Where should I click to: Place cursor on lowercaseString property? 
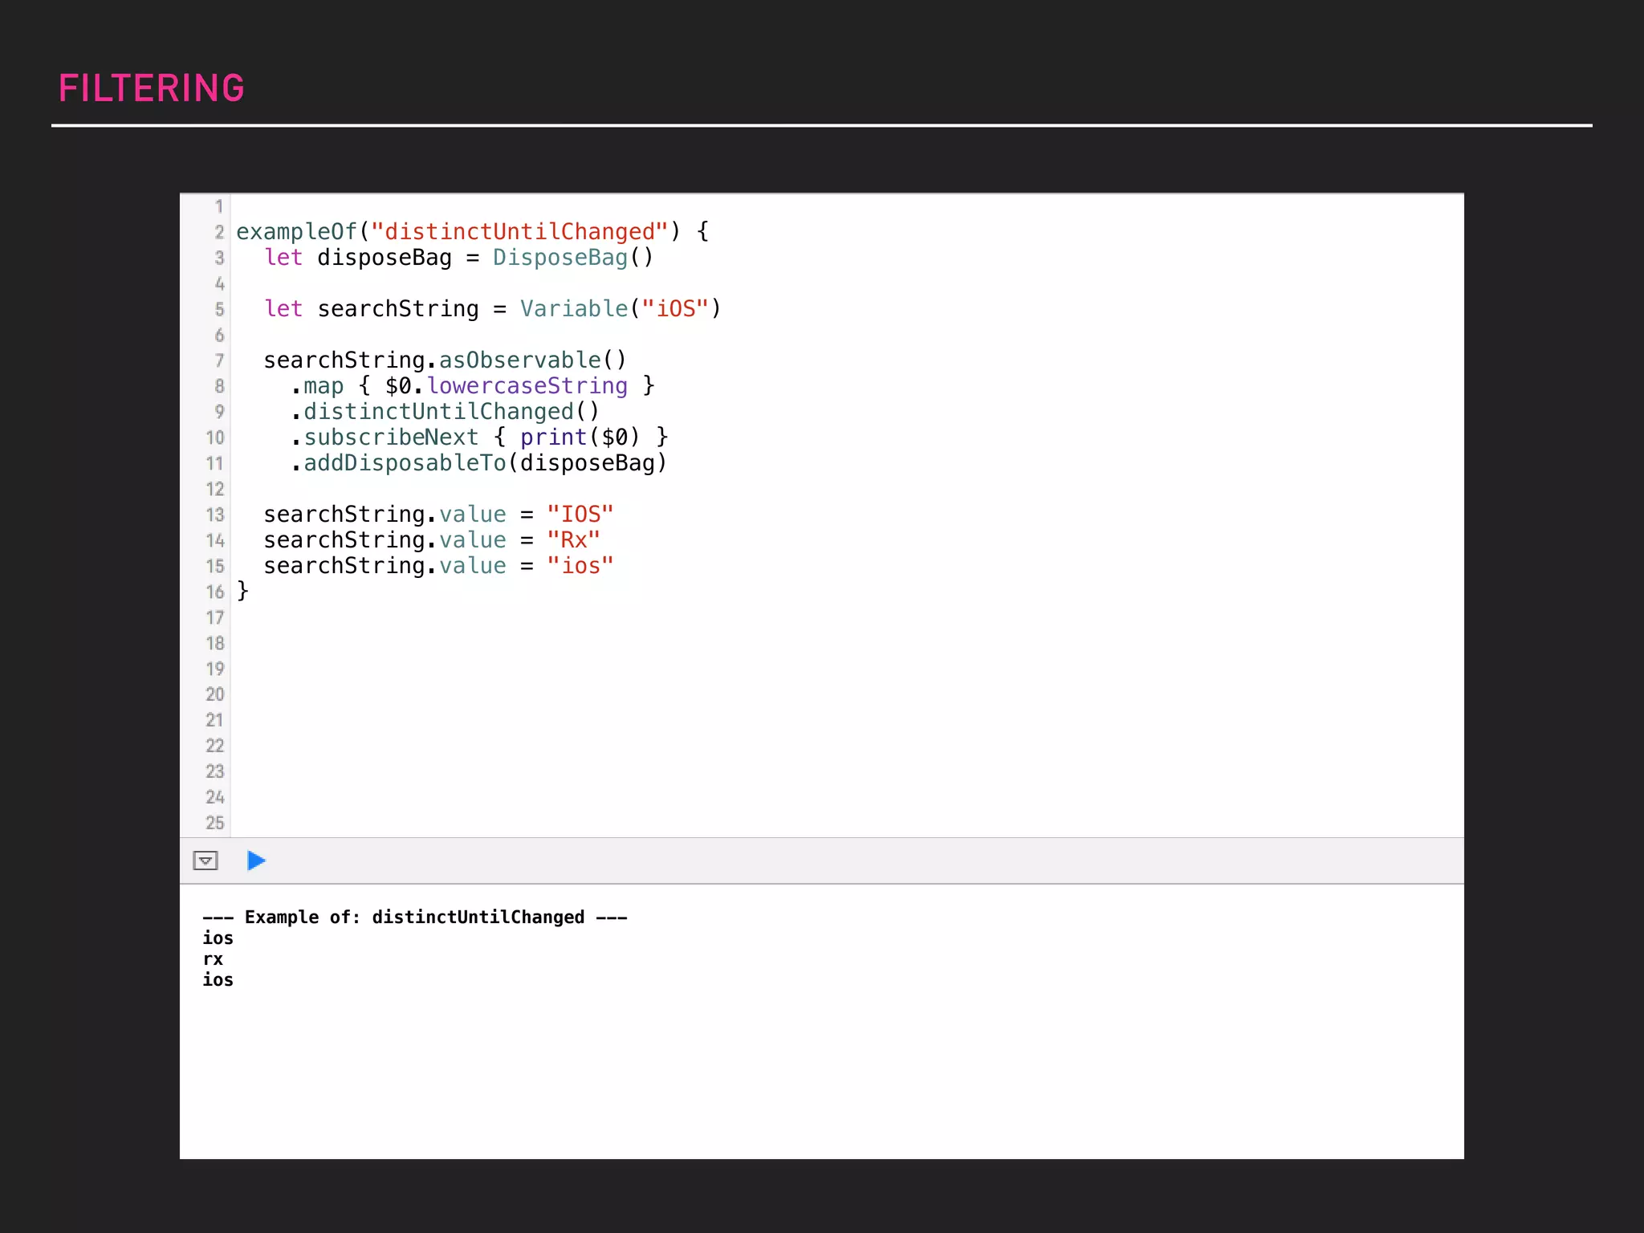click(x=527, y=386)
